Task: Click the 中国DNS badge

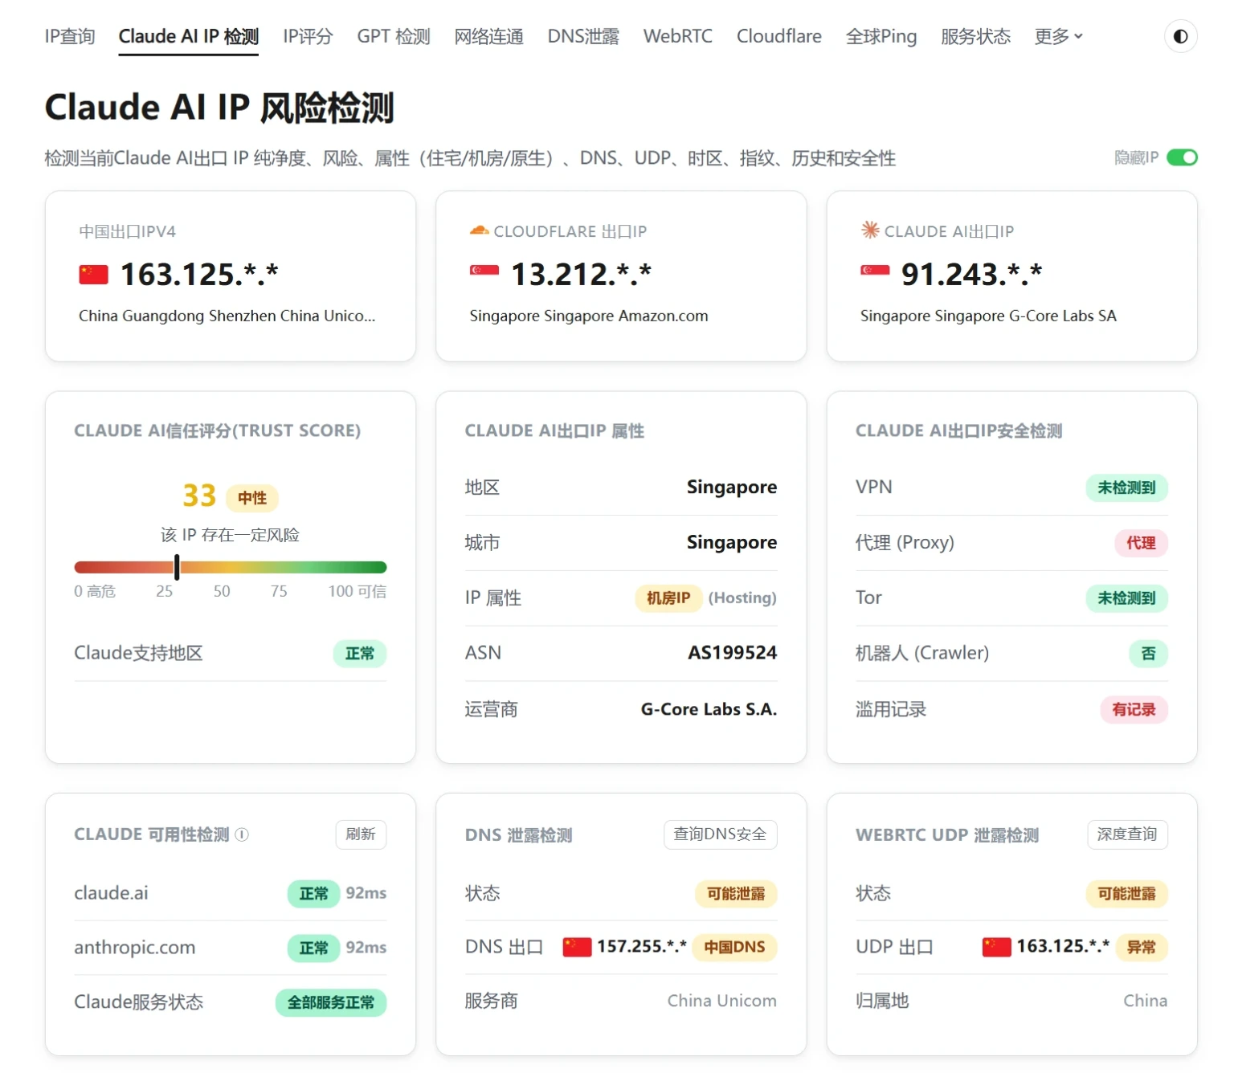Action: tap(734, 947)
